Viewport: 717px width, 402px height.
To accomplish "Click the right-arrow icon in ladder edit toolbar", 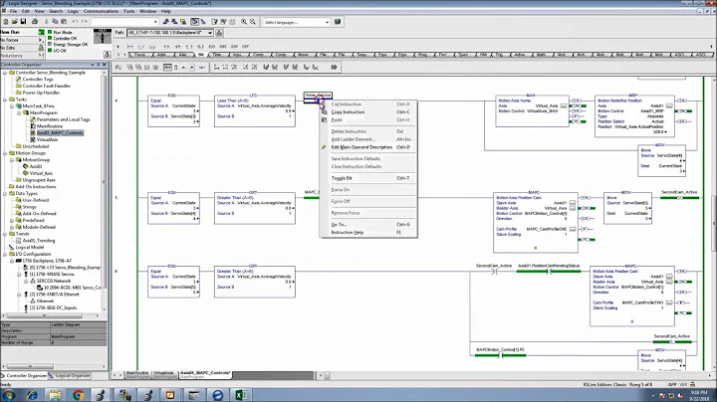I will [x=334, y=67].
